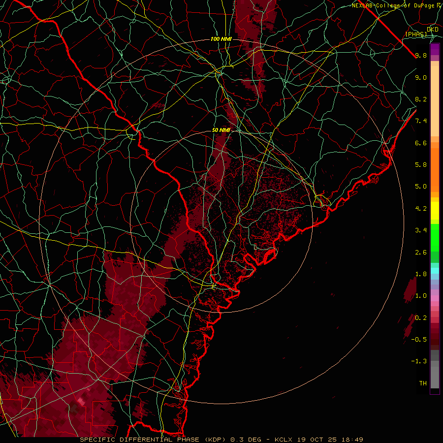Click the 3.4 value on the scale
Screen dimensions: 443x443
[421, 230]
